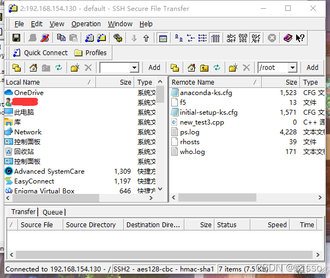Viewport: 330px width, 278px height.
Task: Go to local Home folder icon
Action: tap(33, 68)
